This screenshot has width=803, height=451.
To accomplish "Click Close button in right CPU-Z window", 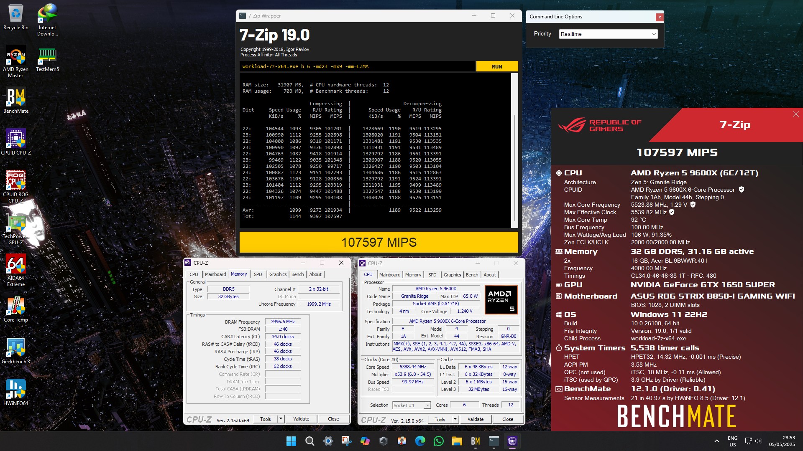I will (x=508, y=419).
